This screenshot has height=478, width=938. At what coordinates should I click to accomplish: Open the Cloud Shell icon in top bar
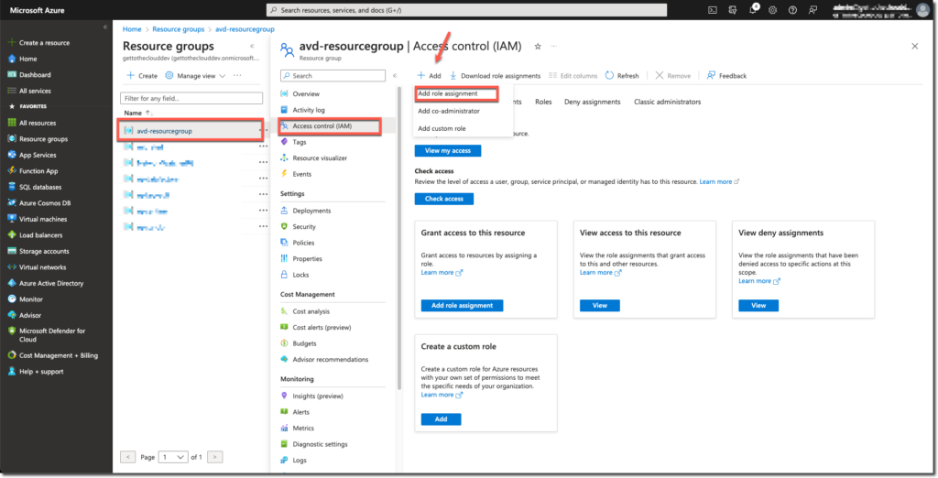click(x=713, y=10)
